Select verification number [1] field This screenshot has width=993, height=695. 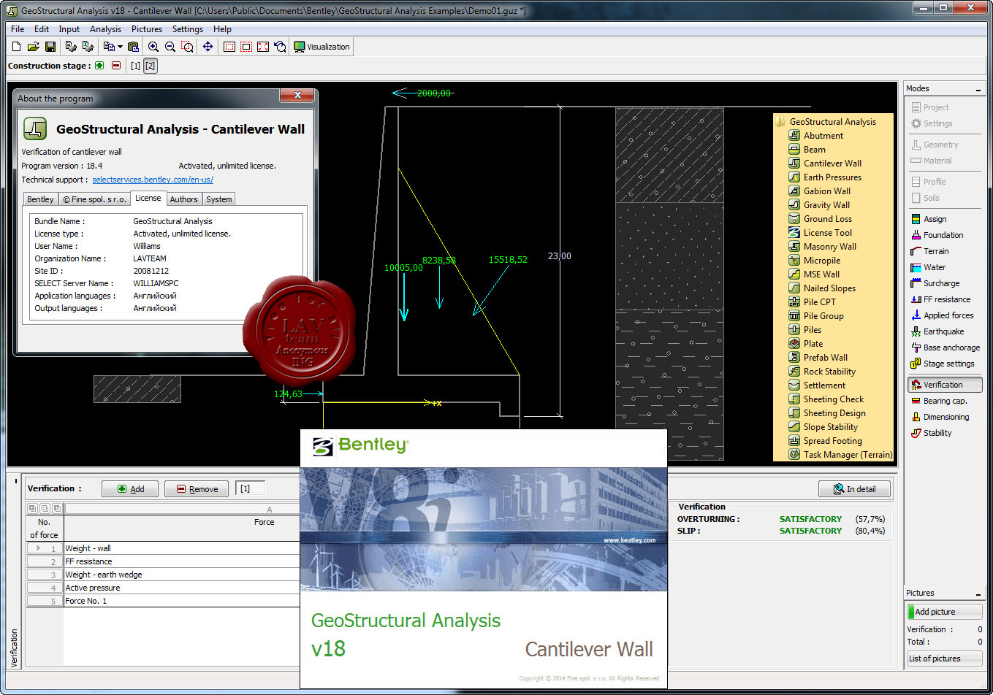coord(250,488)
